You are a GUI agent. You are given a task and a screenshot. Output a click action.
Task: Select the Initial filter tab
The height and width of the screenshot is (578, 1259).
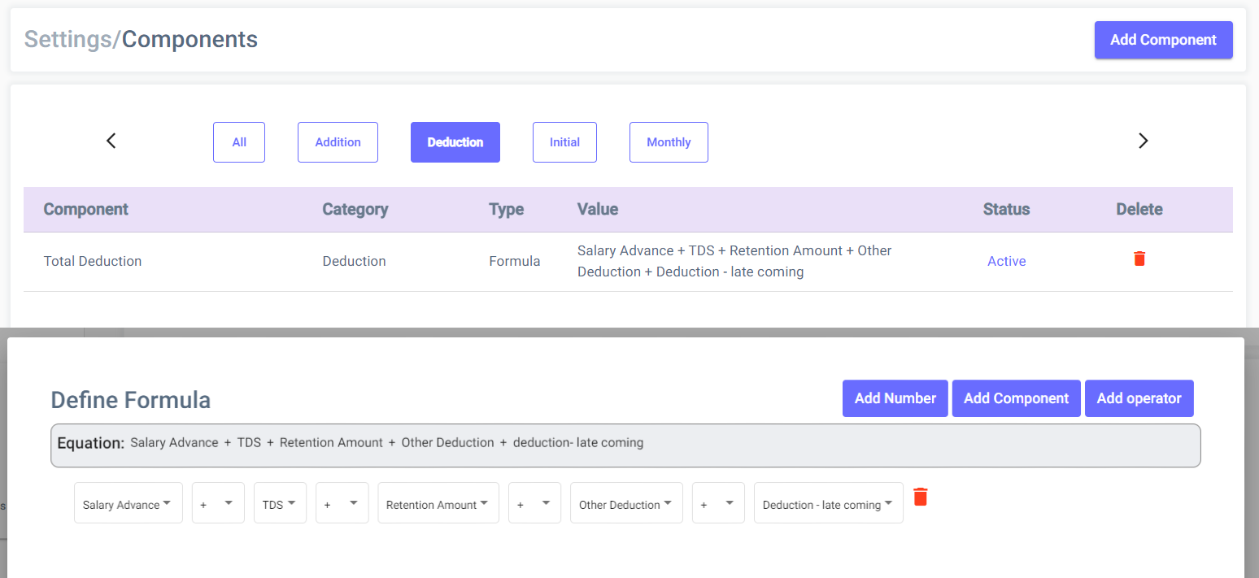click(x=564, y=142)
